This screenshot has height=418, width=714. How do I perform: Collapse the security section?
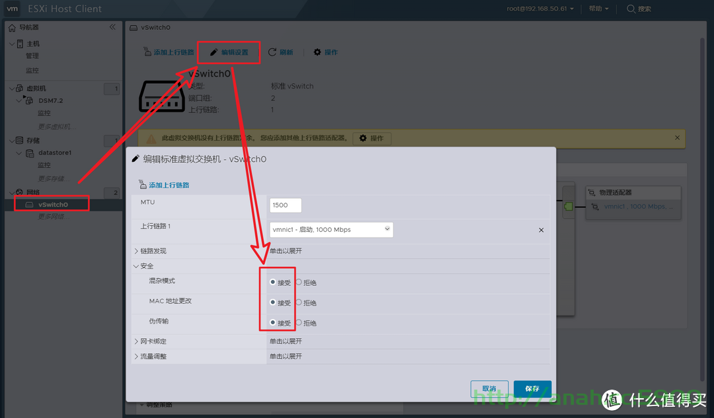coord(136,266)
